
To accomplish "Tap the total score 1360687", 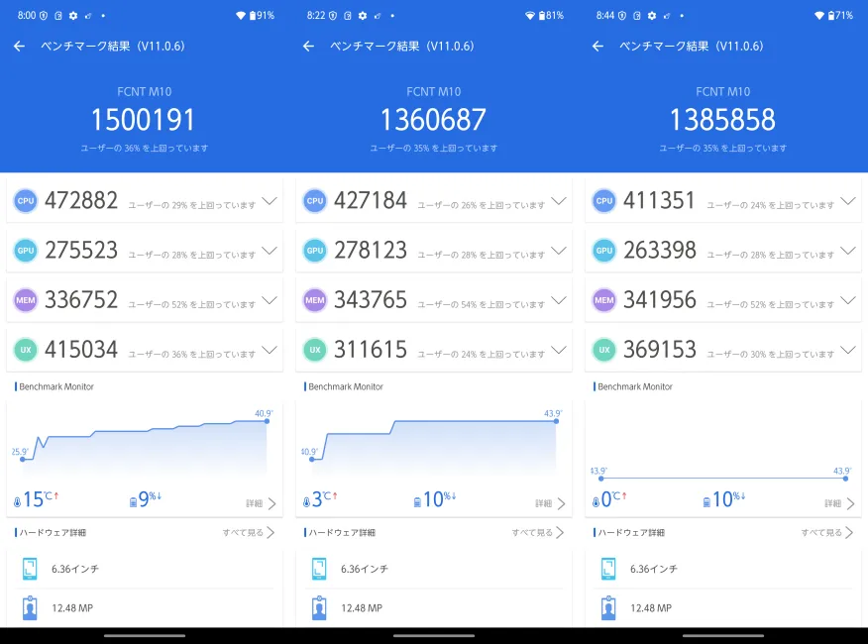I will coord(433,120).
